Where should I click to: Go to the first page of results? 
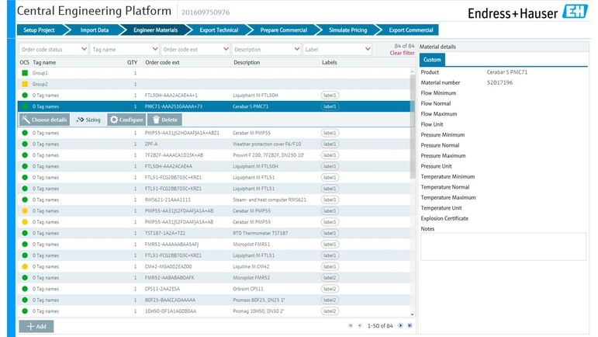(351, 325)
